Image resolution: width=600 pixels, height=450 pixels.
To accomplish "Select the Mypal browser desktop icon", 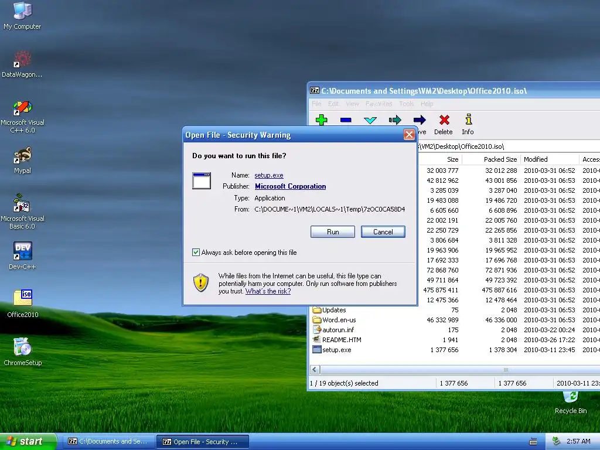I will [x=22, y=160].
